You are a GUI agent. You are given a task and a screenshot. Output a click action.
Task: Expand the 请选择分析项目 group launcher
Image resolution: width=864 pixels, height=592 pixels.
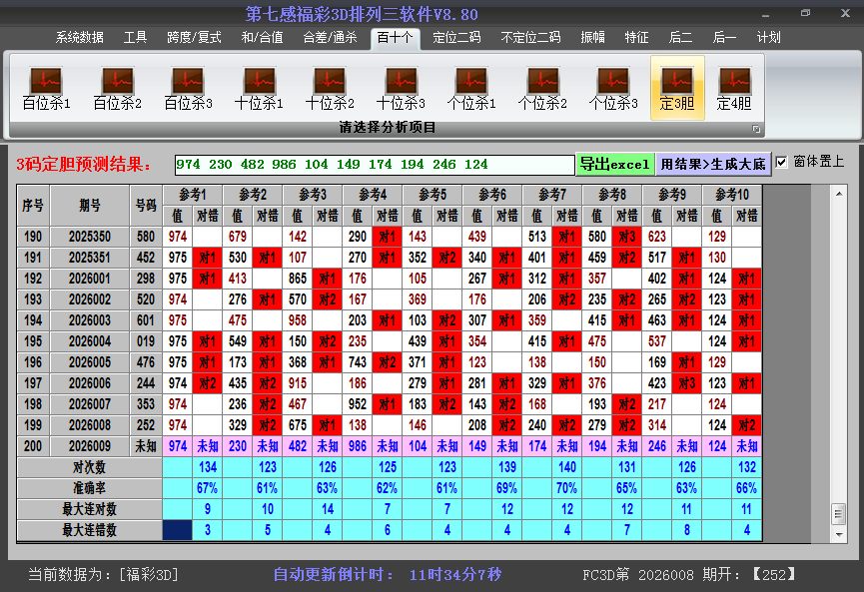click(x=756, y=129)
